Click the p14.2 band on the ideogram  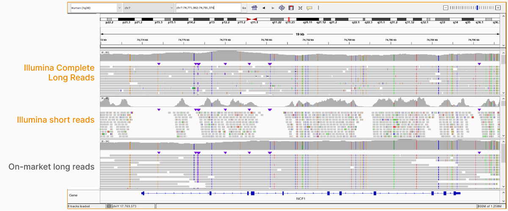point(191,19)
